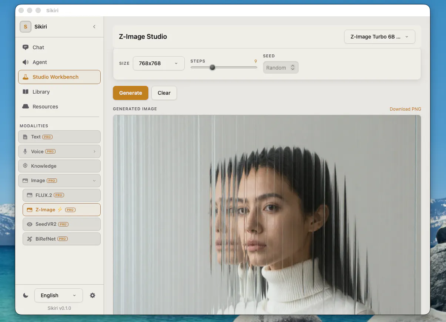Click the Resources hard drive icon
Screen dimensions: 446x322
coord(26,107)
